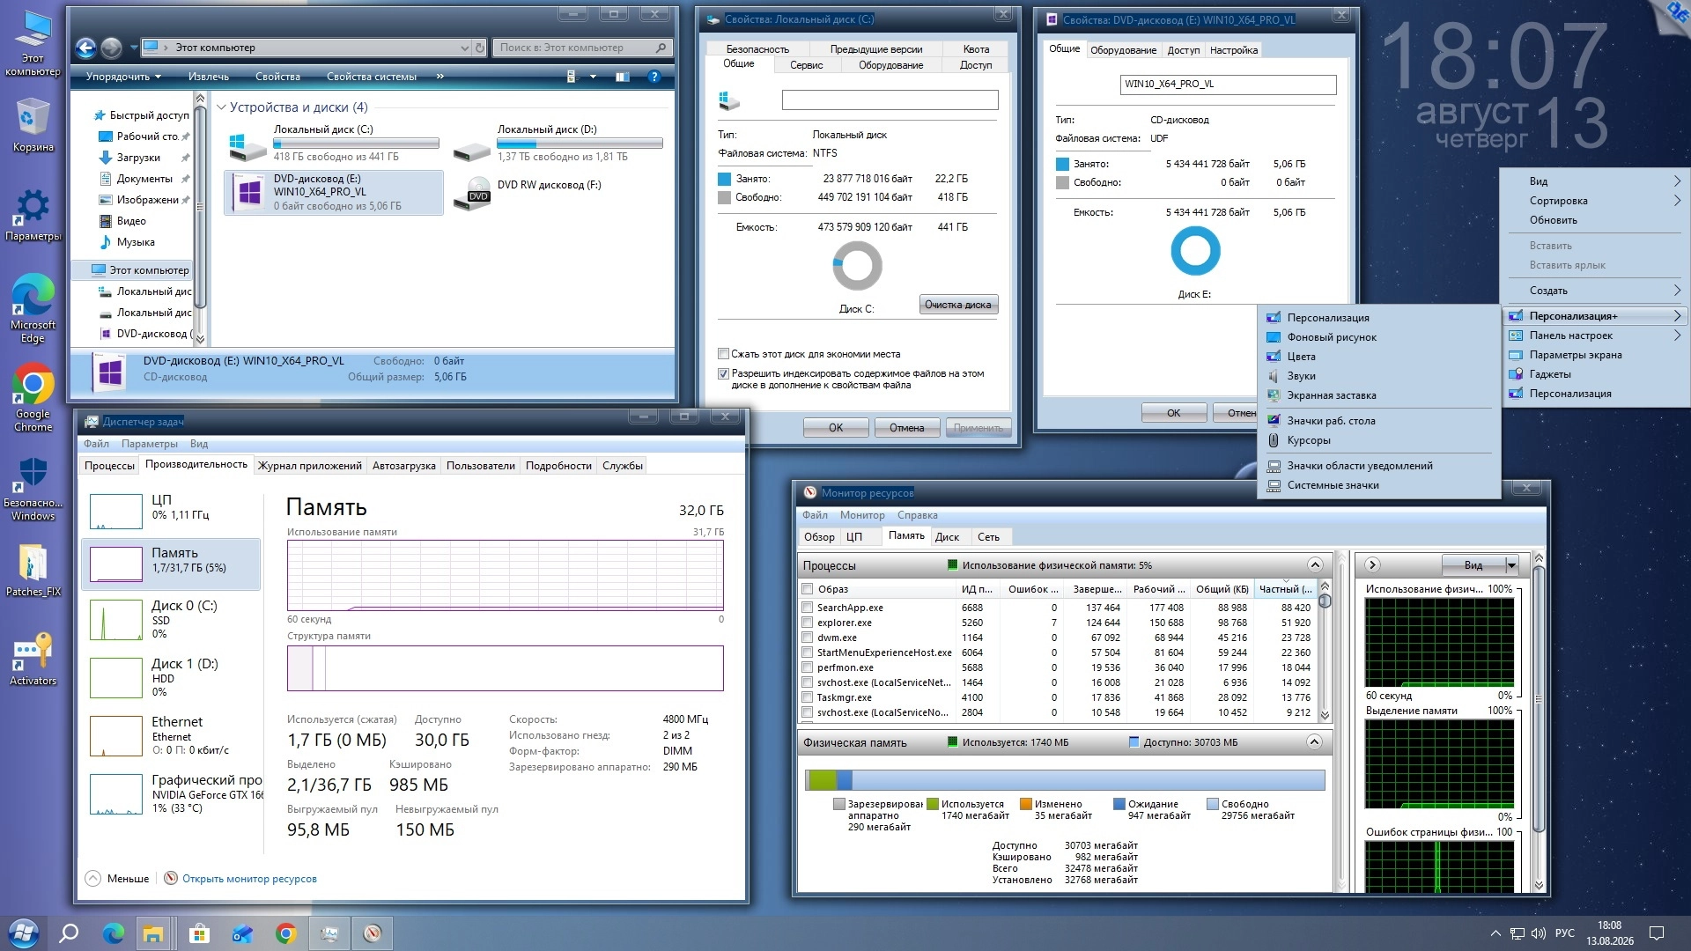The width and height of the screenshot is (1691, 951).
Task: Show more Explorer toolbar commands chevron
Action: 439,77
